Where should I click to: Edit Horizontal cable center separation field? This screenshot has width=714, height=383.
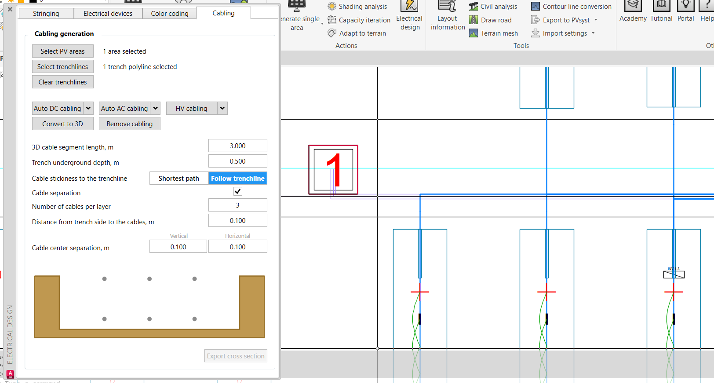pos(238,247)
